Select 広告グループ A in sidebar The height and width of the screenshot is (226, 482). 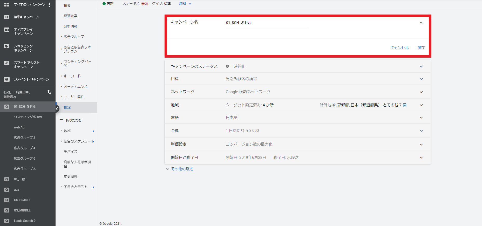(25, 169)
